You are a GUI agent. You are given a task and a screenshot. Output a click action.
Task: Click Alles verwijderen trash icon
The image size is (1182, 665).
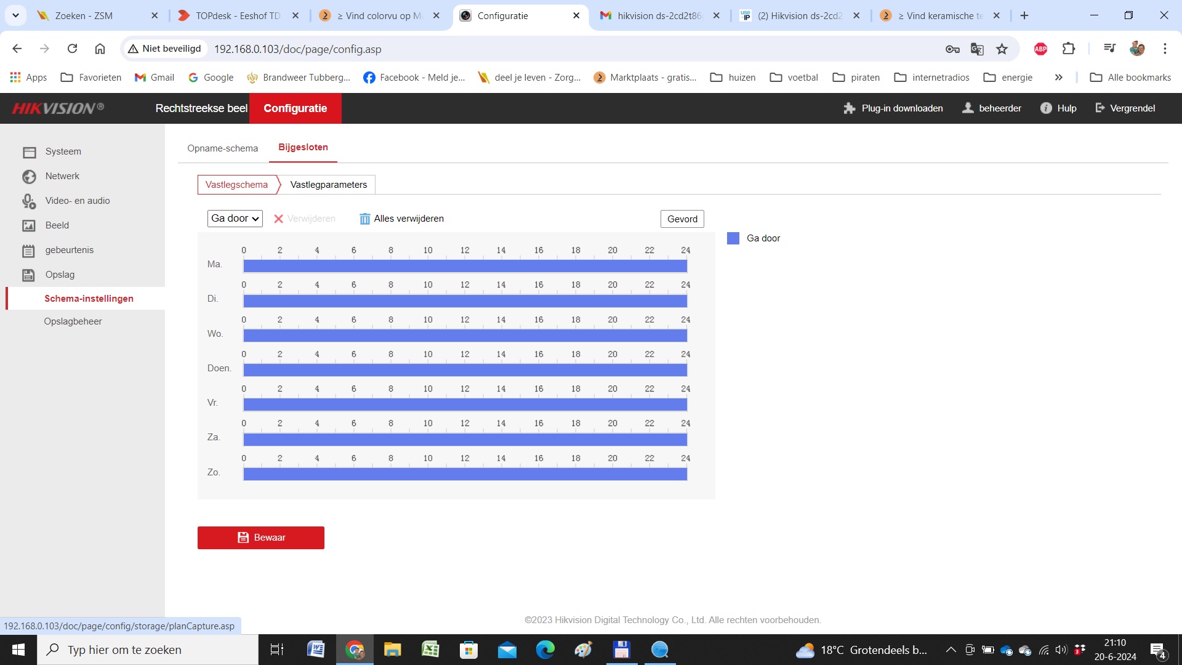pyautogui.click(x=364, y=219)
